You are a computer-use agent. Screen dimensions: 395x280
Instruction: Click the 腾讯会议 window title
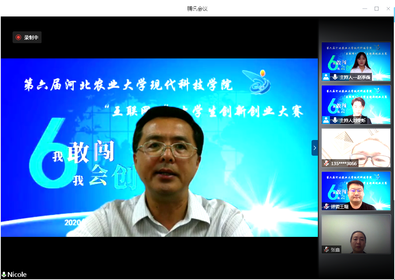(x=197, y=9)
